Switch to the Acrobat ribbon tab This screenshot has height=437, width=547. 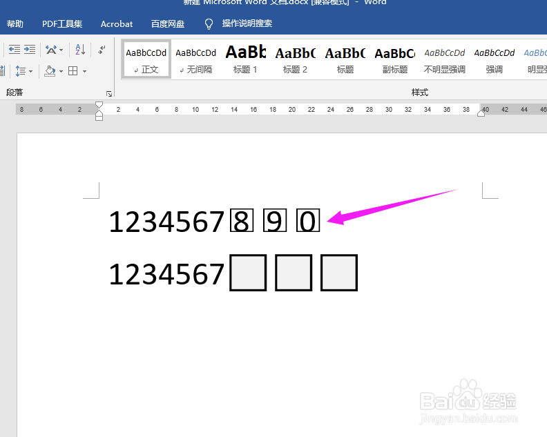[117, 23]
